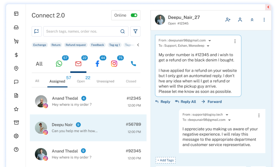The height and width of the screenshot is (167, 278).
Task: Toggle the Online status switch
Action: coord(134,15)
